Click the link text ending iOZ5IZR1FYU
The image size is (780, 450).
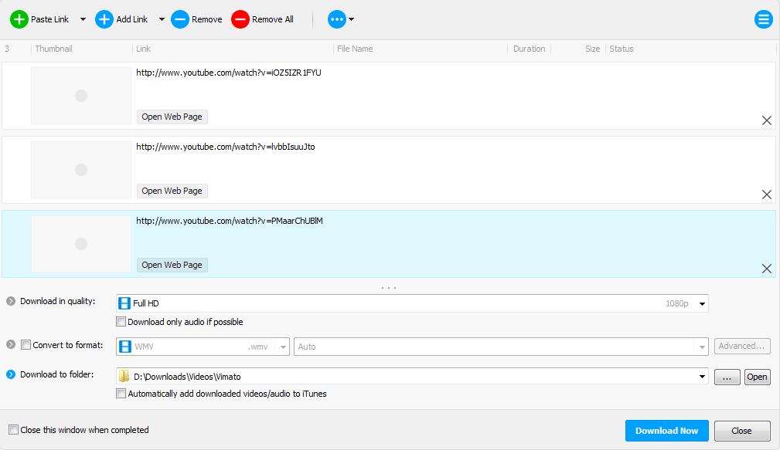[x=229, y=73]
